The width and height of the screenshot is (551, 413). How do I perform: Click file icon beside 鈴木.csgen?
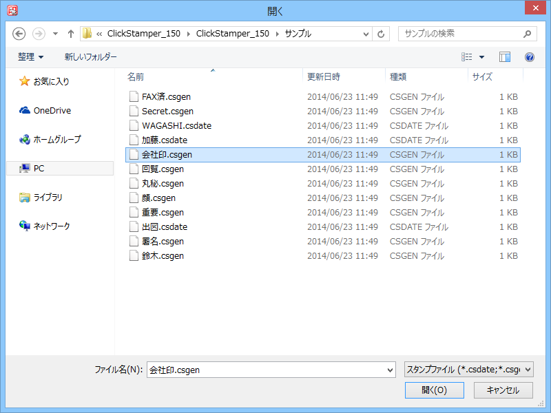click(134, 255)
